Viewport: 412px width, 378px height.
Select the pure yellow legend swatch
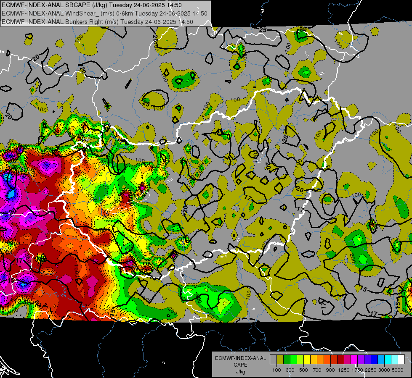pyautogui.click(x=307, y=360)
